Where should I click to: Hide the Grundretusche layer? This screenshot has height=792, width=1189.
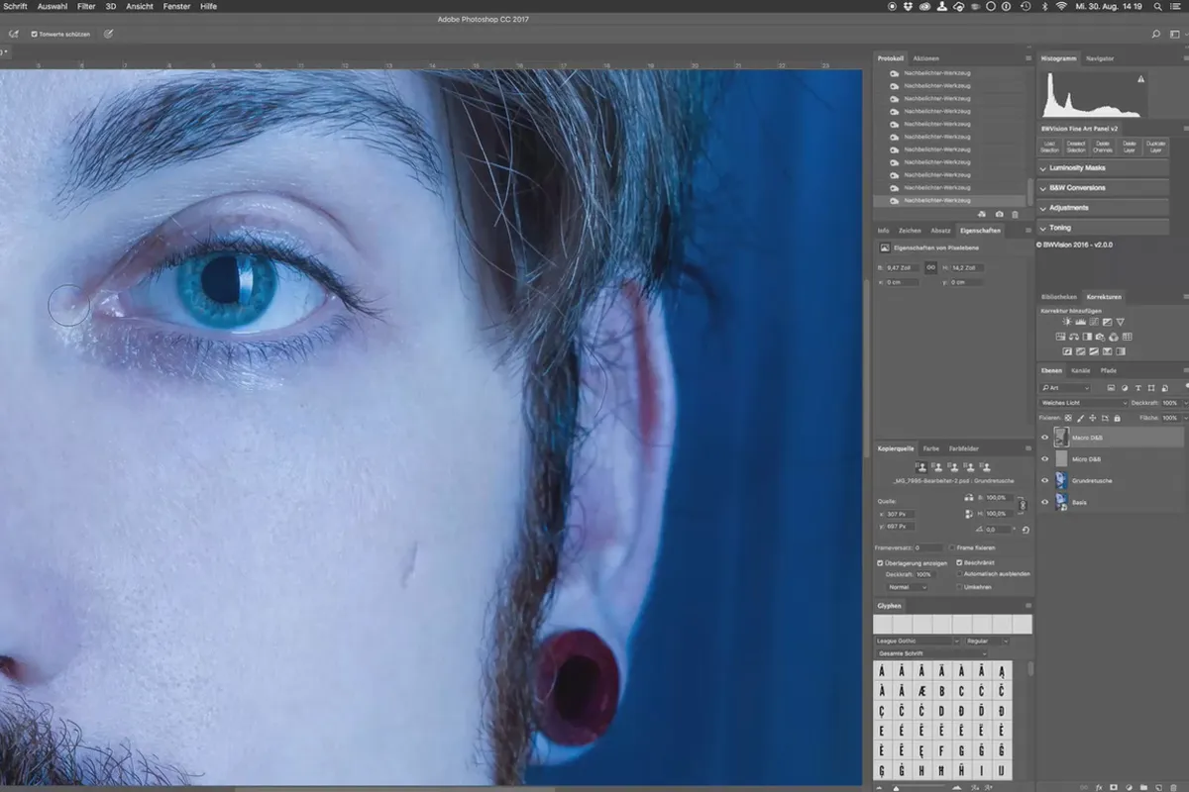(1044, 480)
